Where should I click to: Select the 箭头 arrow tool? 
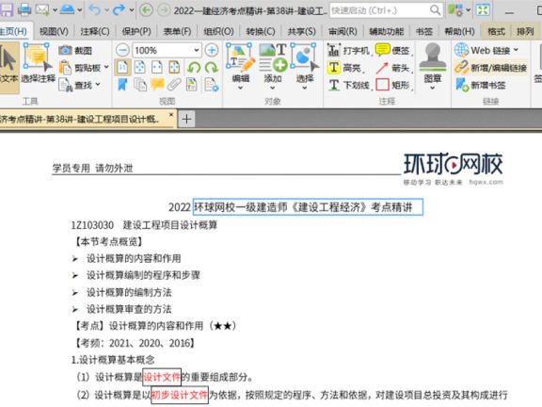pyautogui.click(x=393, y=68)
